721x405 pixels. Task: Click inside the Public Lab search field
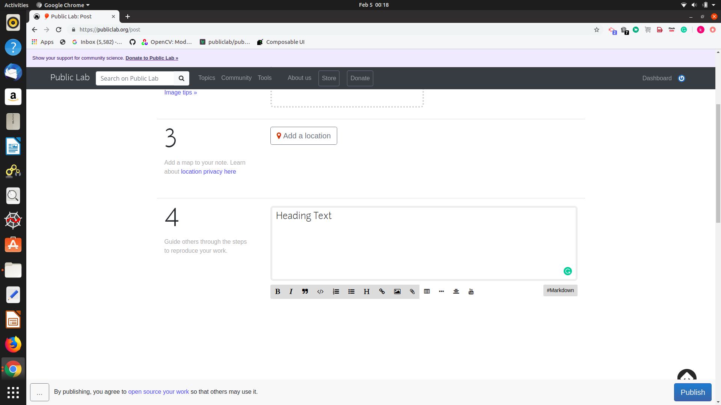point(135,78)
